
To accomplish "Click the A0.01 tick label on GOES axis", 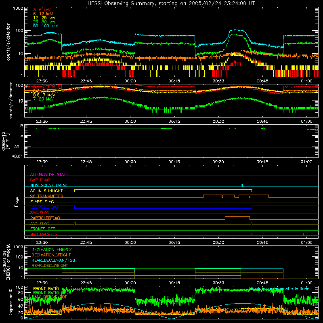I will 17,156.
